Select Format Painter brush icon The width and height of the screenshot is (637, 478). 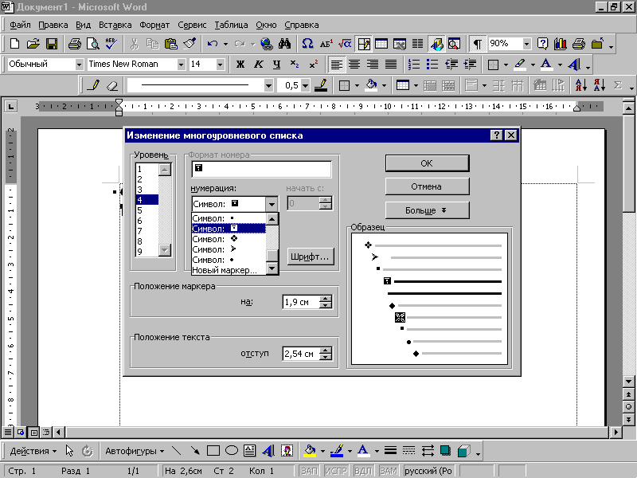(190, 44)
